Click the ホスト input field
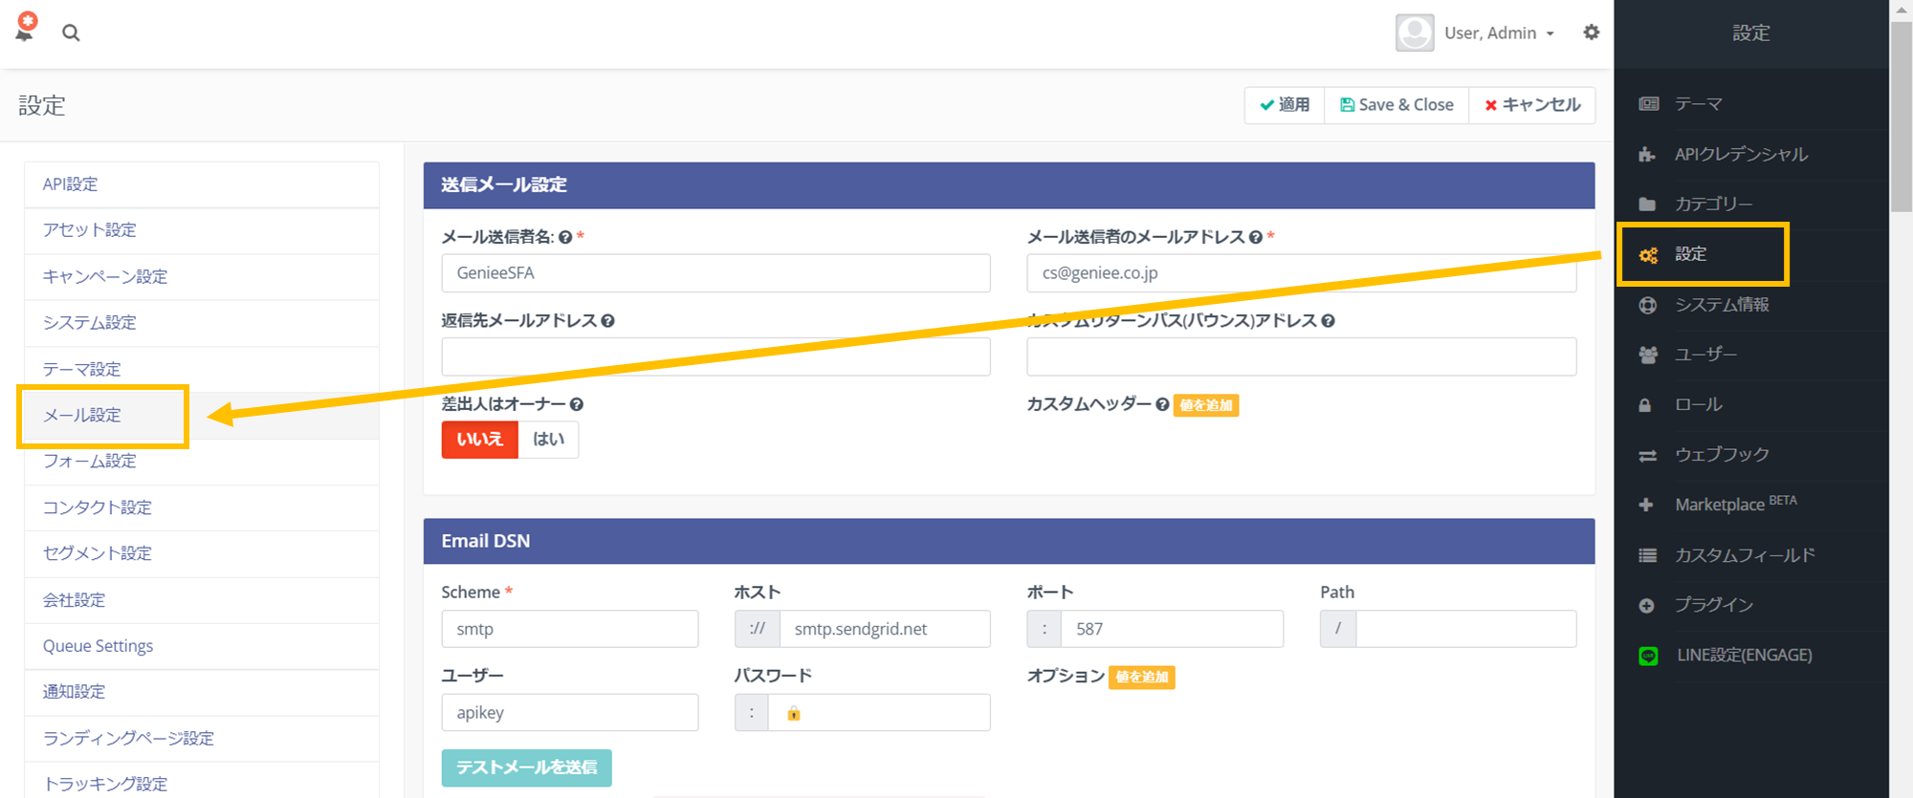This screenshot has height=798, width=1913. 884,629
